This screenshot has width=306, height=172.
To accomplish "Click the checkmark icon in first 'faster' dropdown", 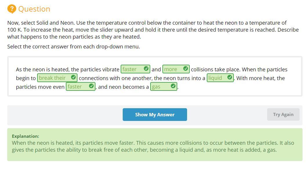I will (146, 69).
